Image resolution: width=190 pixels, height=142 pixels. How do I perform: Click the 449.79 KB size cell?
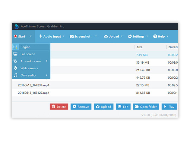[143, 77]
